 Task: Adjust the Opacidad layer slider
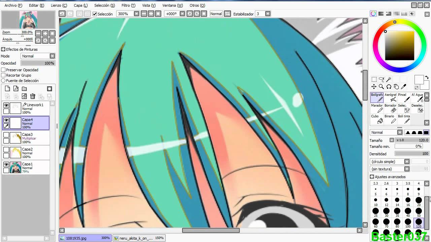(x=38, y=63)
